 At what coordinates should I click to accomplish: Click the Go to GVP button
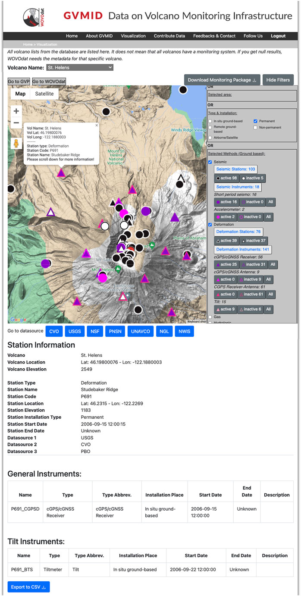[19, 82]
